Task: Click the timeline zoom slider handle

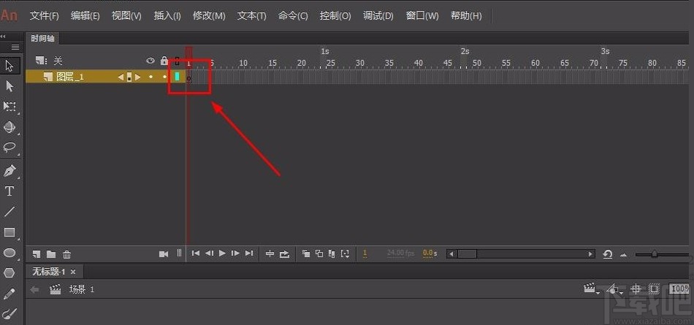Action: [654, 254]
